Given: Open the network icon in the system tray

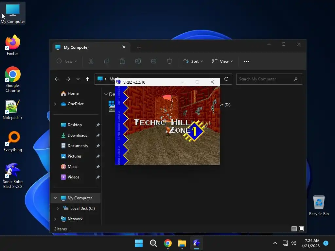Looking at the screenshot, I should pos(285,243).
